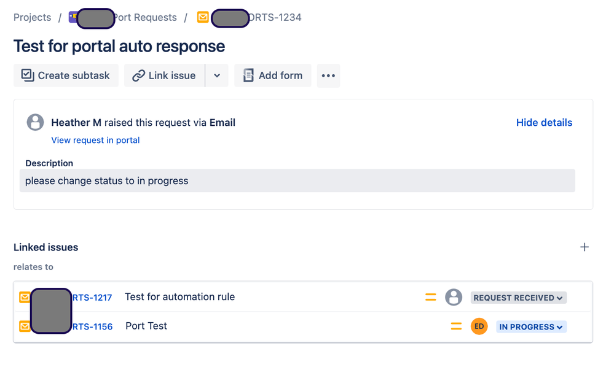
Task: Click the Port Requests project avatar in breadcrumb
Action: [73, 17]
